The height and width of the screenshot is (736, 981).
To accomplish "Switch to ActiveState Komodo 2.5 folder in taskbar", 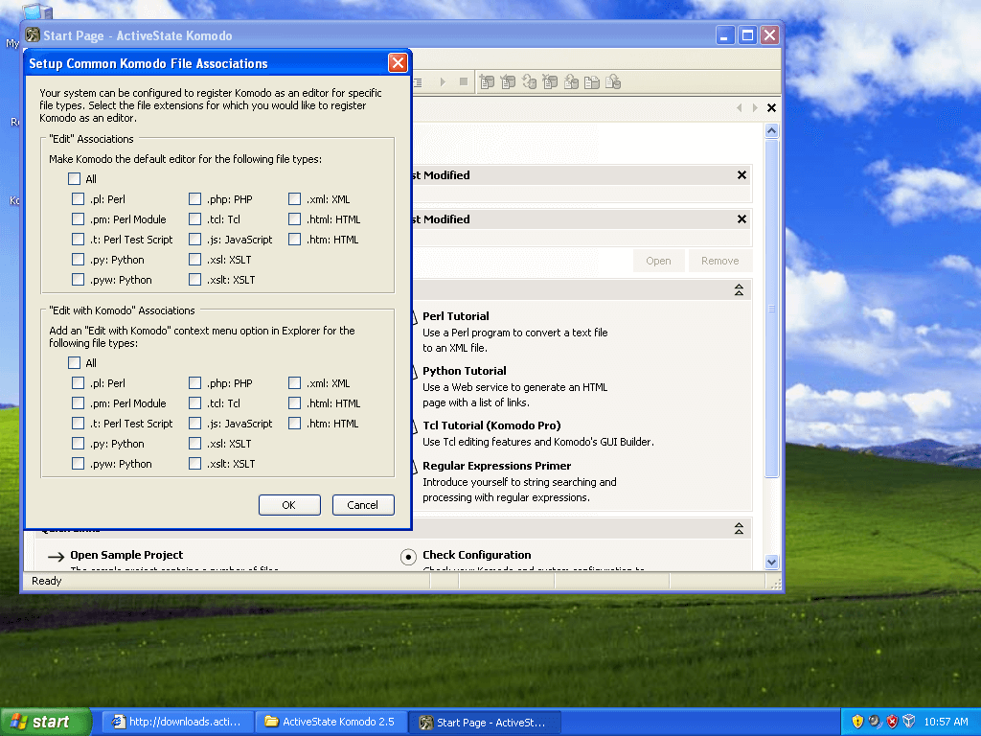I will 331,722.
